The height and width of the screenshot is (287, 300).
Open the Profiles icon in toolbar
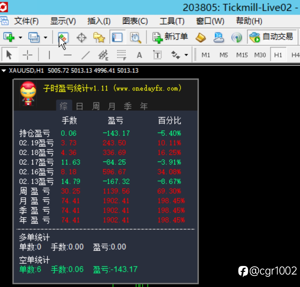34,37
